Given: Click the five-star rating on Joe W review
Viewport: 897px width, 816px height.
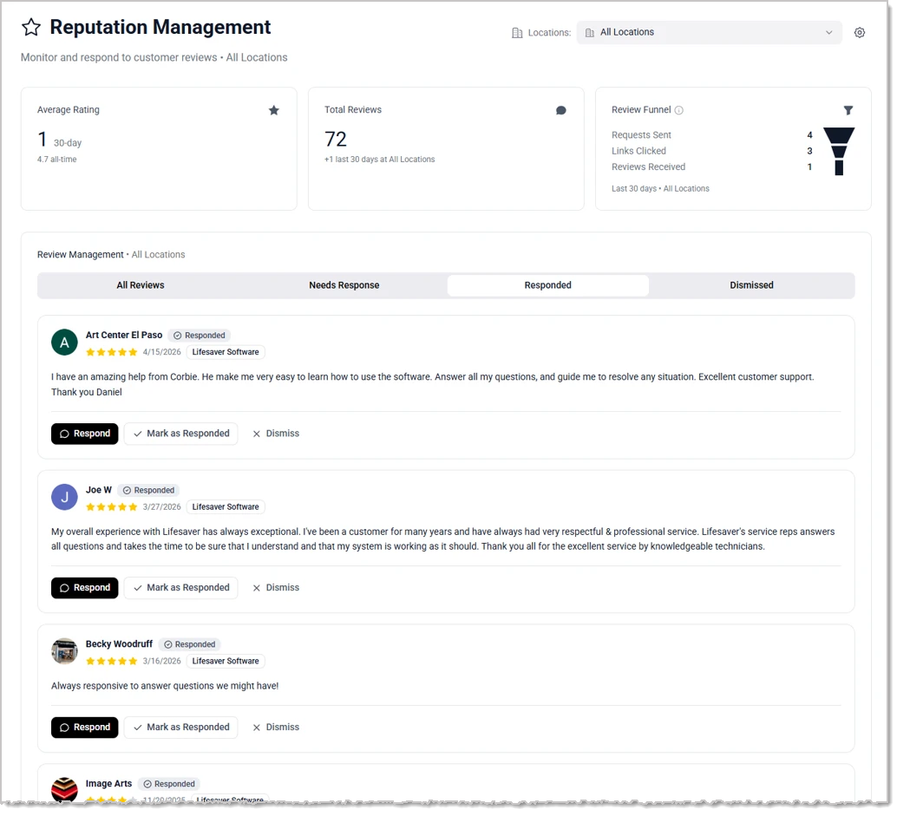Looking at the screenshot, I should coord(112,509).
